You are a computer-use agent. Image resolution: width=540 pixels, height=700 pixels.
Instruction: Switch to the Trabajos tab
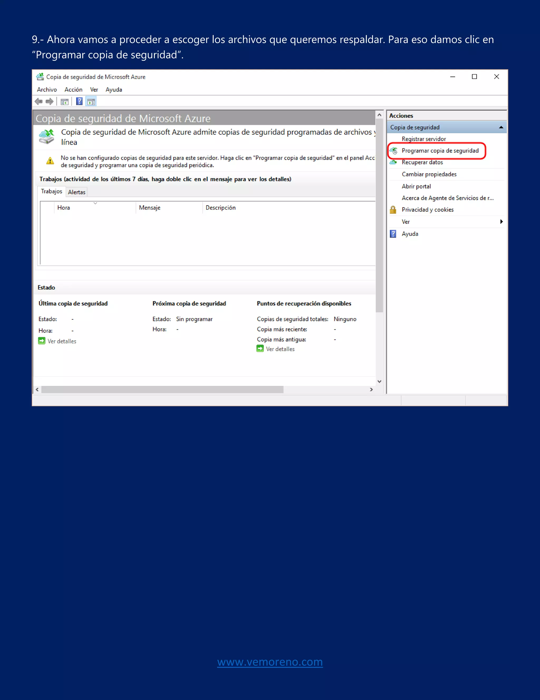click(x=51, y=191)
